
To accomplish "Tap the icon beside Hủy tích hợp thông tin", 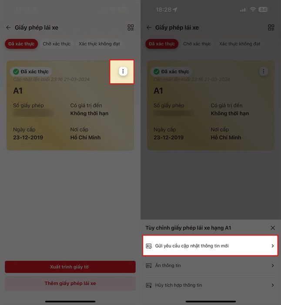I will click(149, 285).
